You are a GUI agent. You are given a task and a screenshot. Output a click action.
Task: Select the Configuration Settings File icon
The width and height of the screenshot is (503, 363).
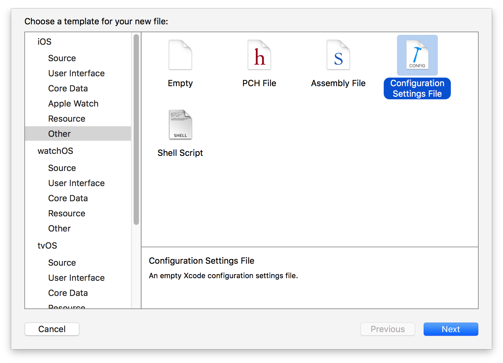(417, 55)
